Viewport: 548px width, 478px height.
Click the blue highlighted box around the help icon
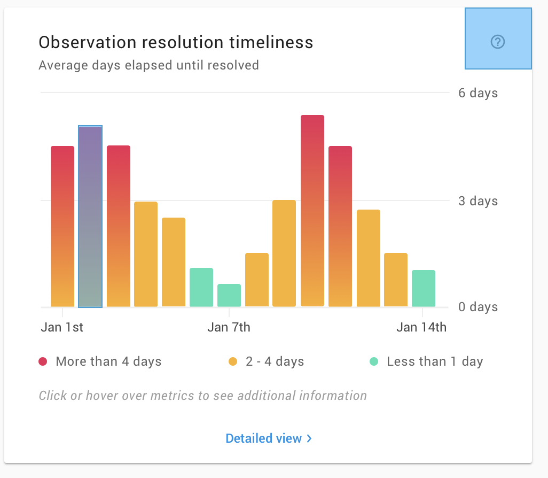point(498,38)
